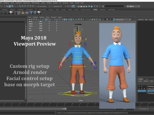154x115 pixels.
Task: Select the highlighted TintinRig display layer
Action: (x=146, y=91)
